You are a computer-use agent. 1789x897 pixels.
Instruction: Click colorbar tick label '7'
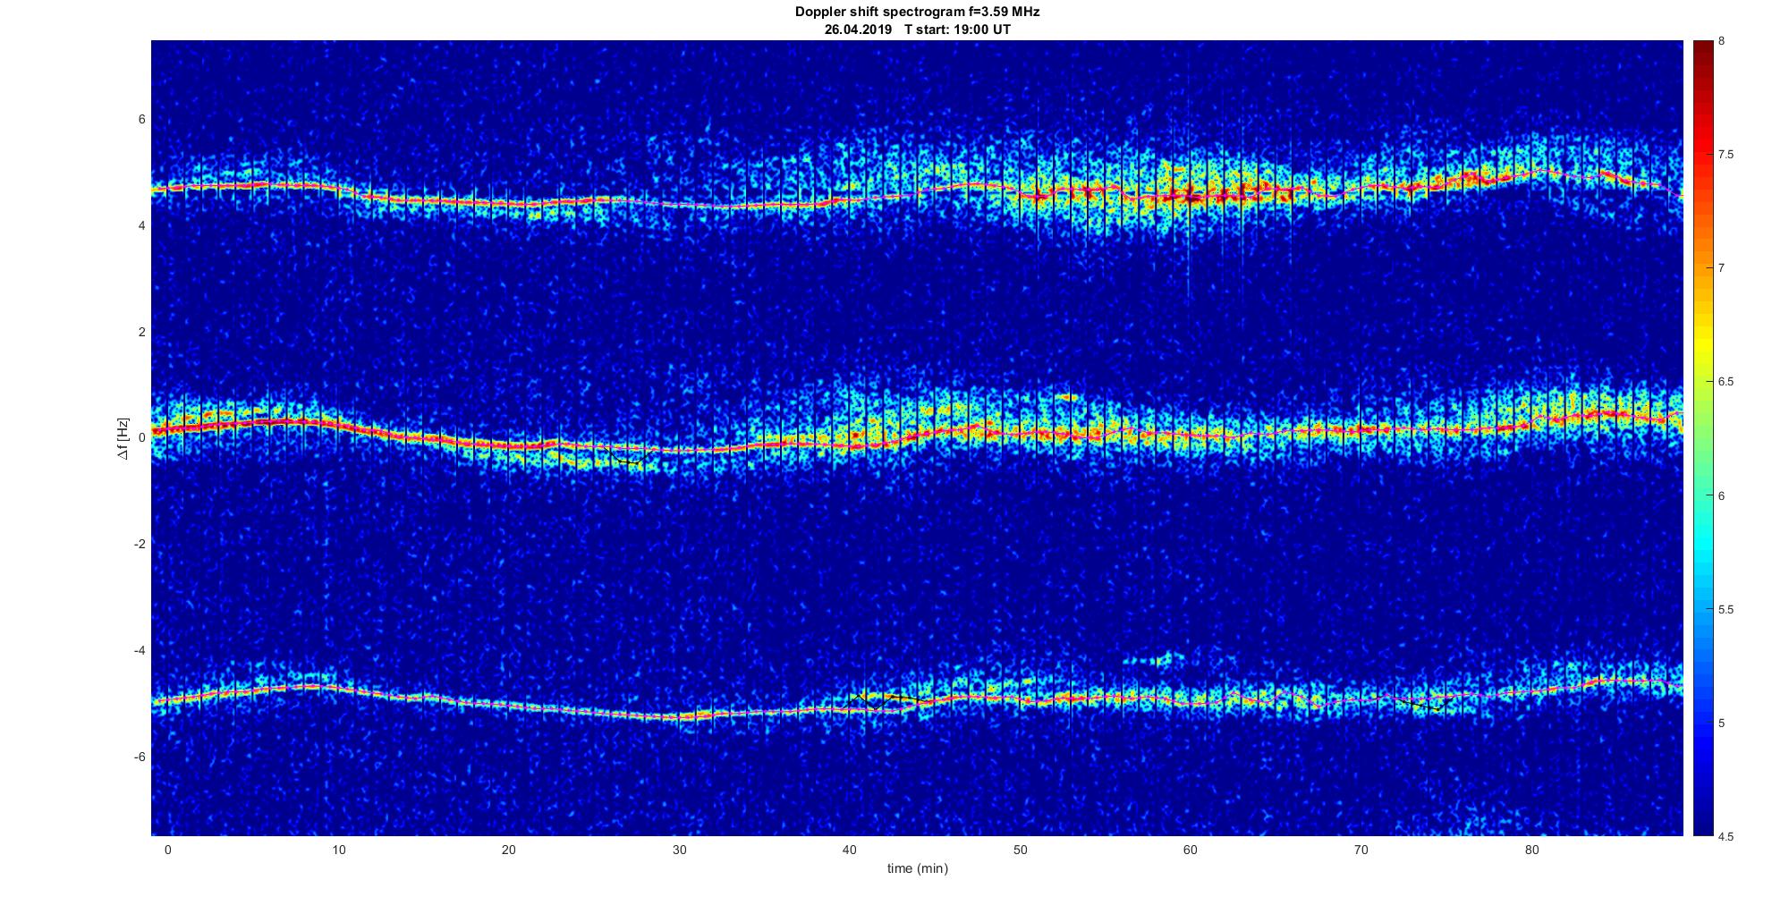point(1721,268)
